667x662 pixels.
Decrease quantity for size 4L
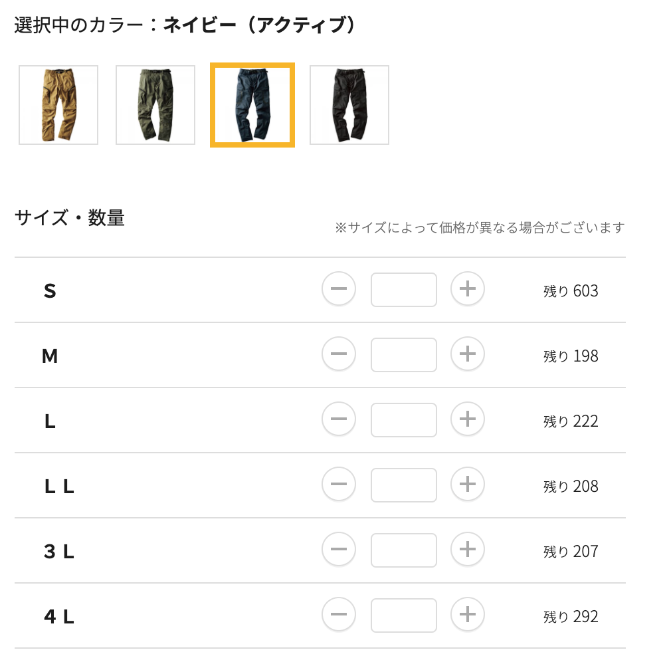(x=339, y=615)
